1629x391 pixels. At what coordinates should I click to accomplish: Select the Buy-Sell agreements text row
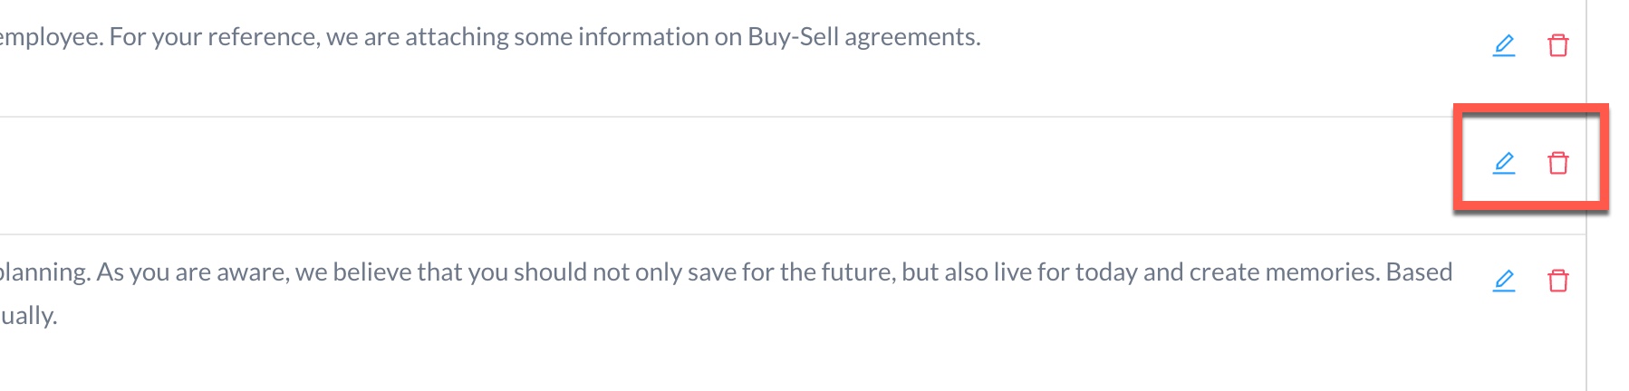[x=489, y=37]
